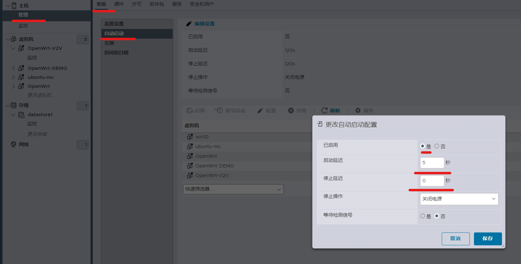This screenshot has width=521, height=264.
Task: Click the dialog corner handle beside 保存
Action: pyautogui.click(x=503, y=246)
